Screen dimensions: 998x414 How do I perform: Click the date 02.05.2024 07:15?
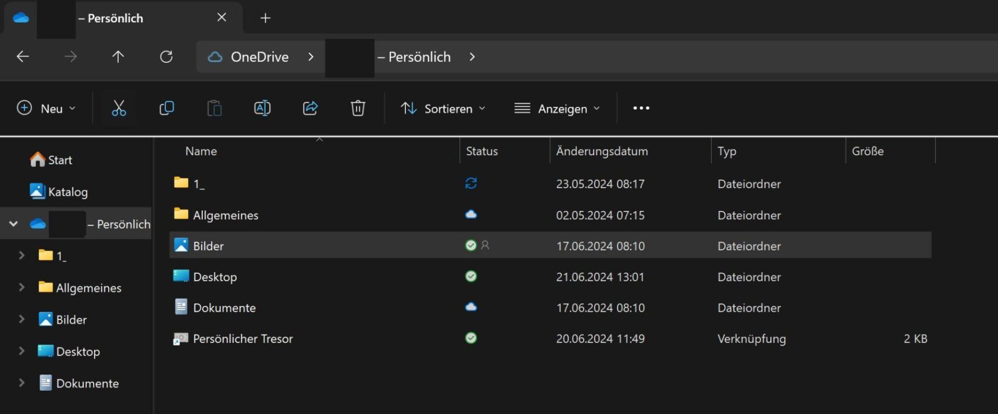point(600,215)
